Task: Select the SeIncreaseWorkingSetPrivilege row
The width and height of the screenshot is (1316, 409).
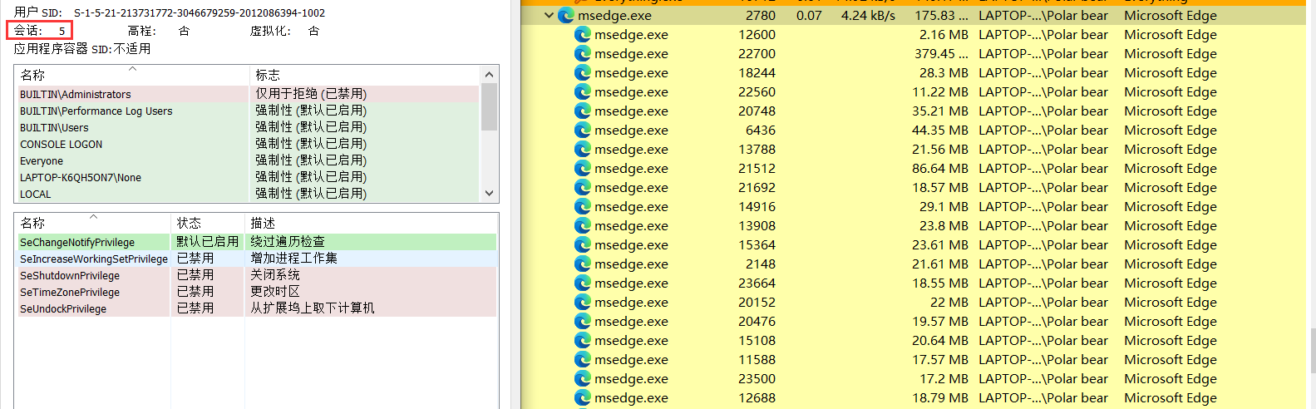Action: (x=257, y=259)
